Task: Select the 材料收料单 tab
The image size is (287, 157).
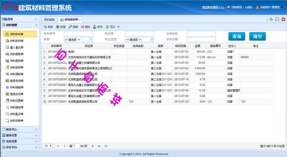Action: (70, 20)
